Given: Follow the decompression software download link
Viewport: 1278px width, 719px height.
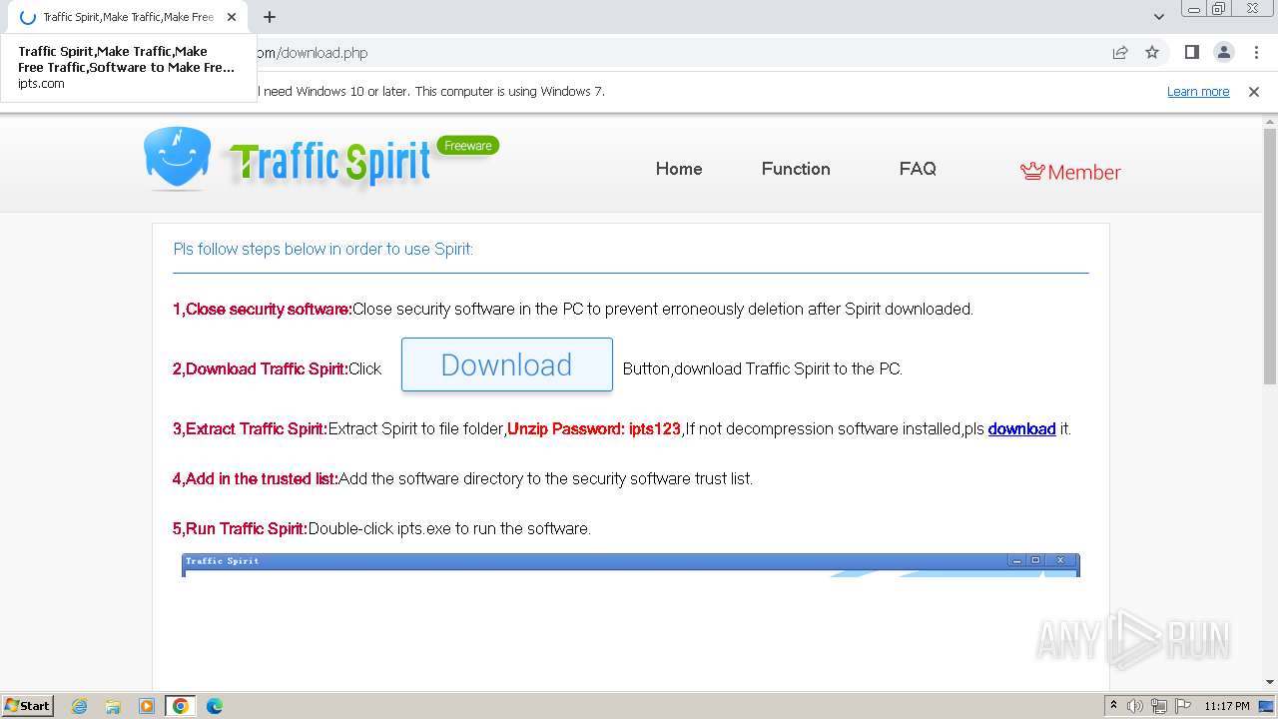Looking at the screenshot, I should click(x=1021, y=428).
